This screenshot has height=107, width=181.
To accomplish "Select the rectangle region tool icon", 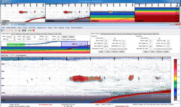I will point(16,30).
